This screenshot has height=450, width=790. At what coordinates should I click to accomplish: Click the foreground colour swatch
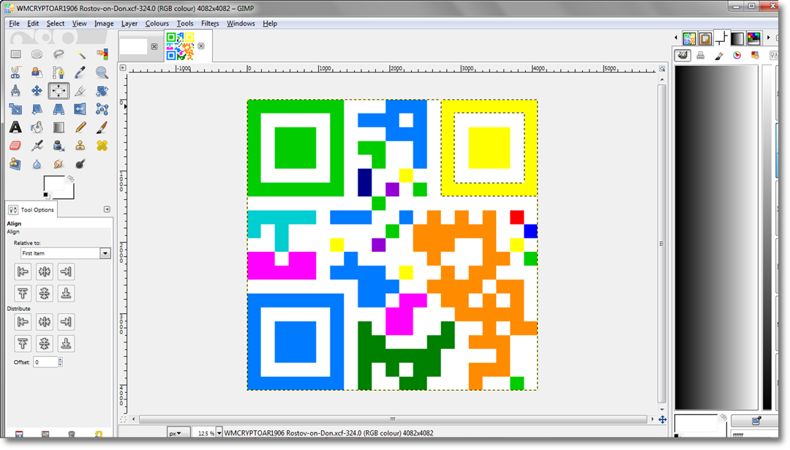pos(54,184)
